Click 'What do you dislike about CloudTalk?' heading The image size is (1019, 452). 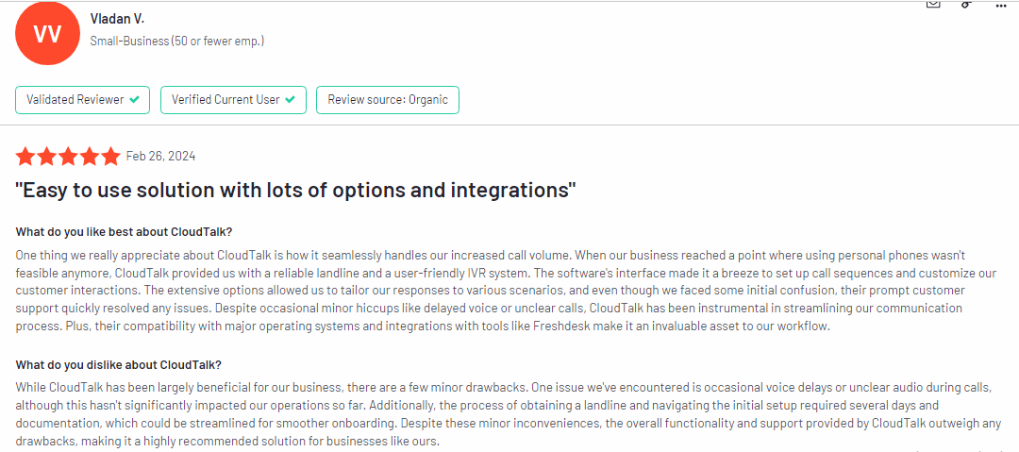pyautogui.click(x=119, y=364)
